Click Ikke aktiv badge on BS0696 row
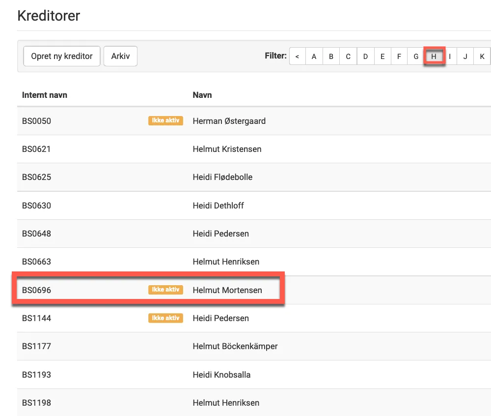 165,290
